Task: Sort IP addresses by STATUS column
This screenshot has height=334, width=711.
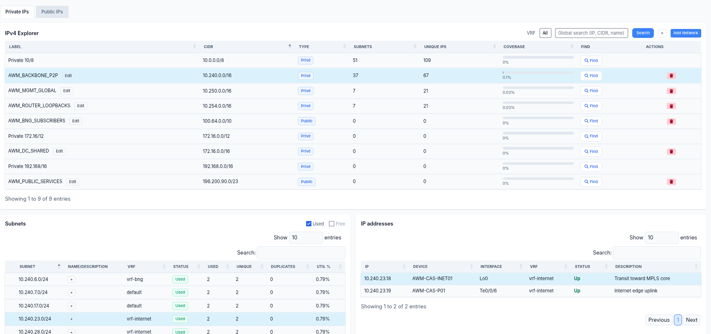Action: click(591, 267)
